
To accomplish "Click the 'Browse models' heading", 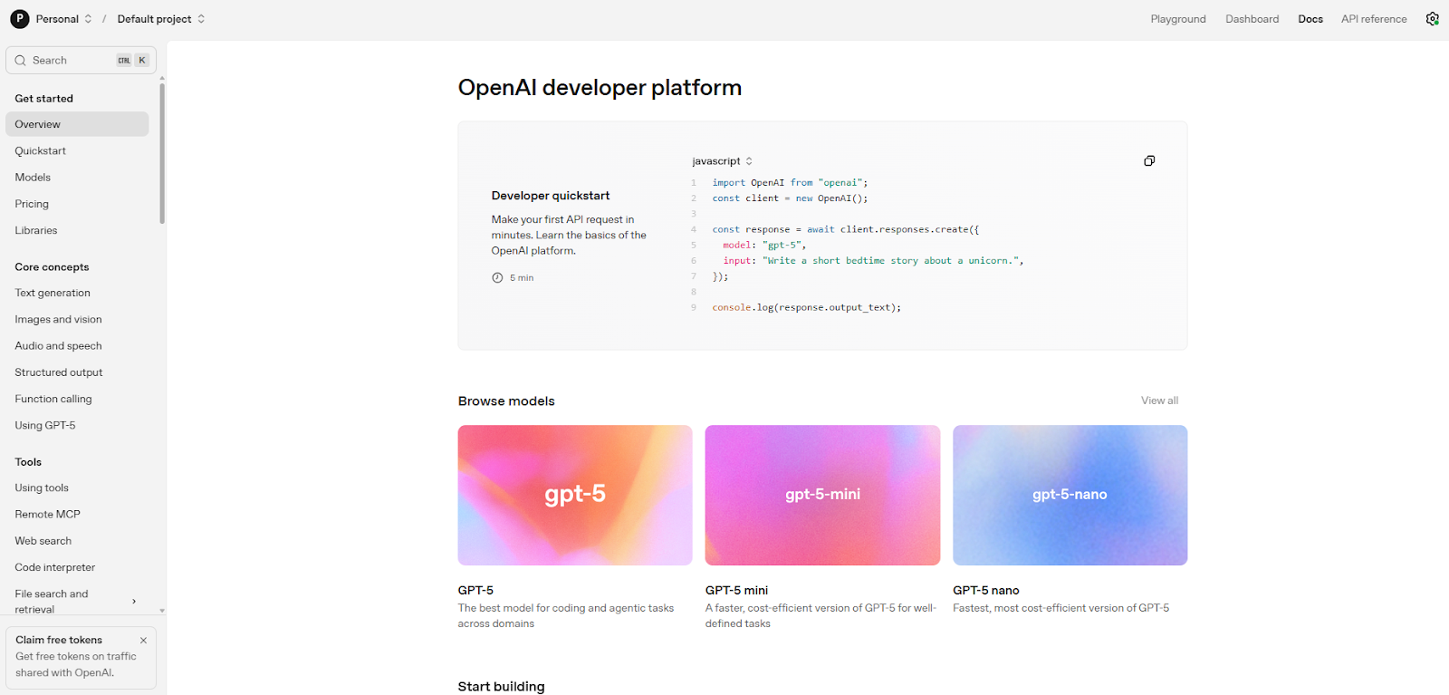I will [506, 401].
